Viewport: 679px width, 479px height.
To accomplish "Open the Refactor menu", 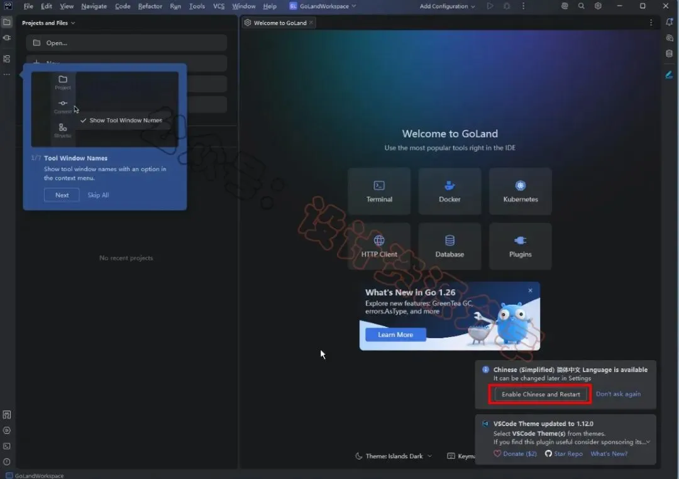I will 150,6.
